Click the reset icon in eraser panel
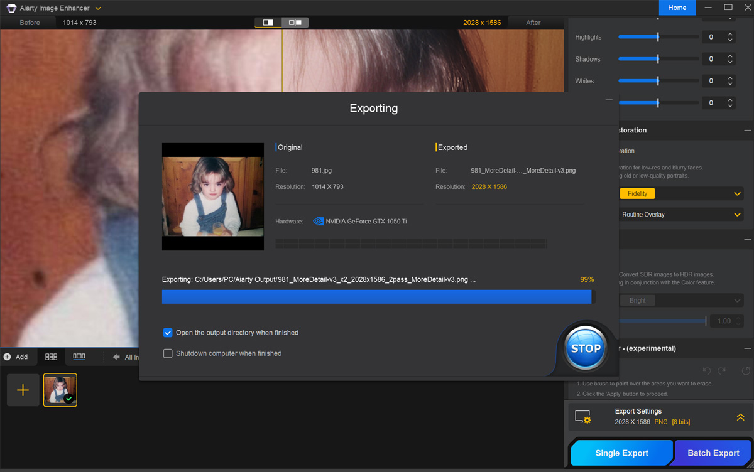 click(x=746, y=371)
